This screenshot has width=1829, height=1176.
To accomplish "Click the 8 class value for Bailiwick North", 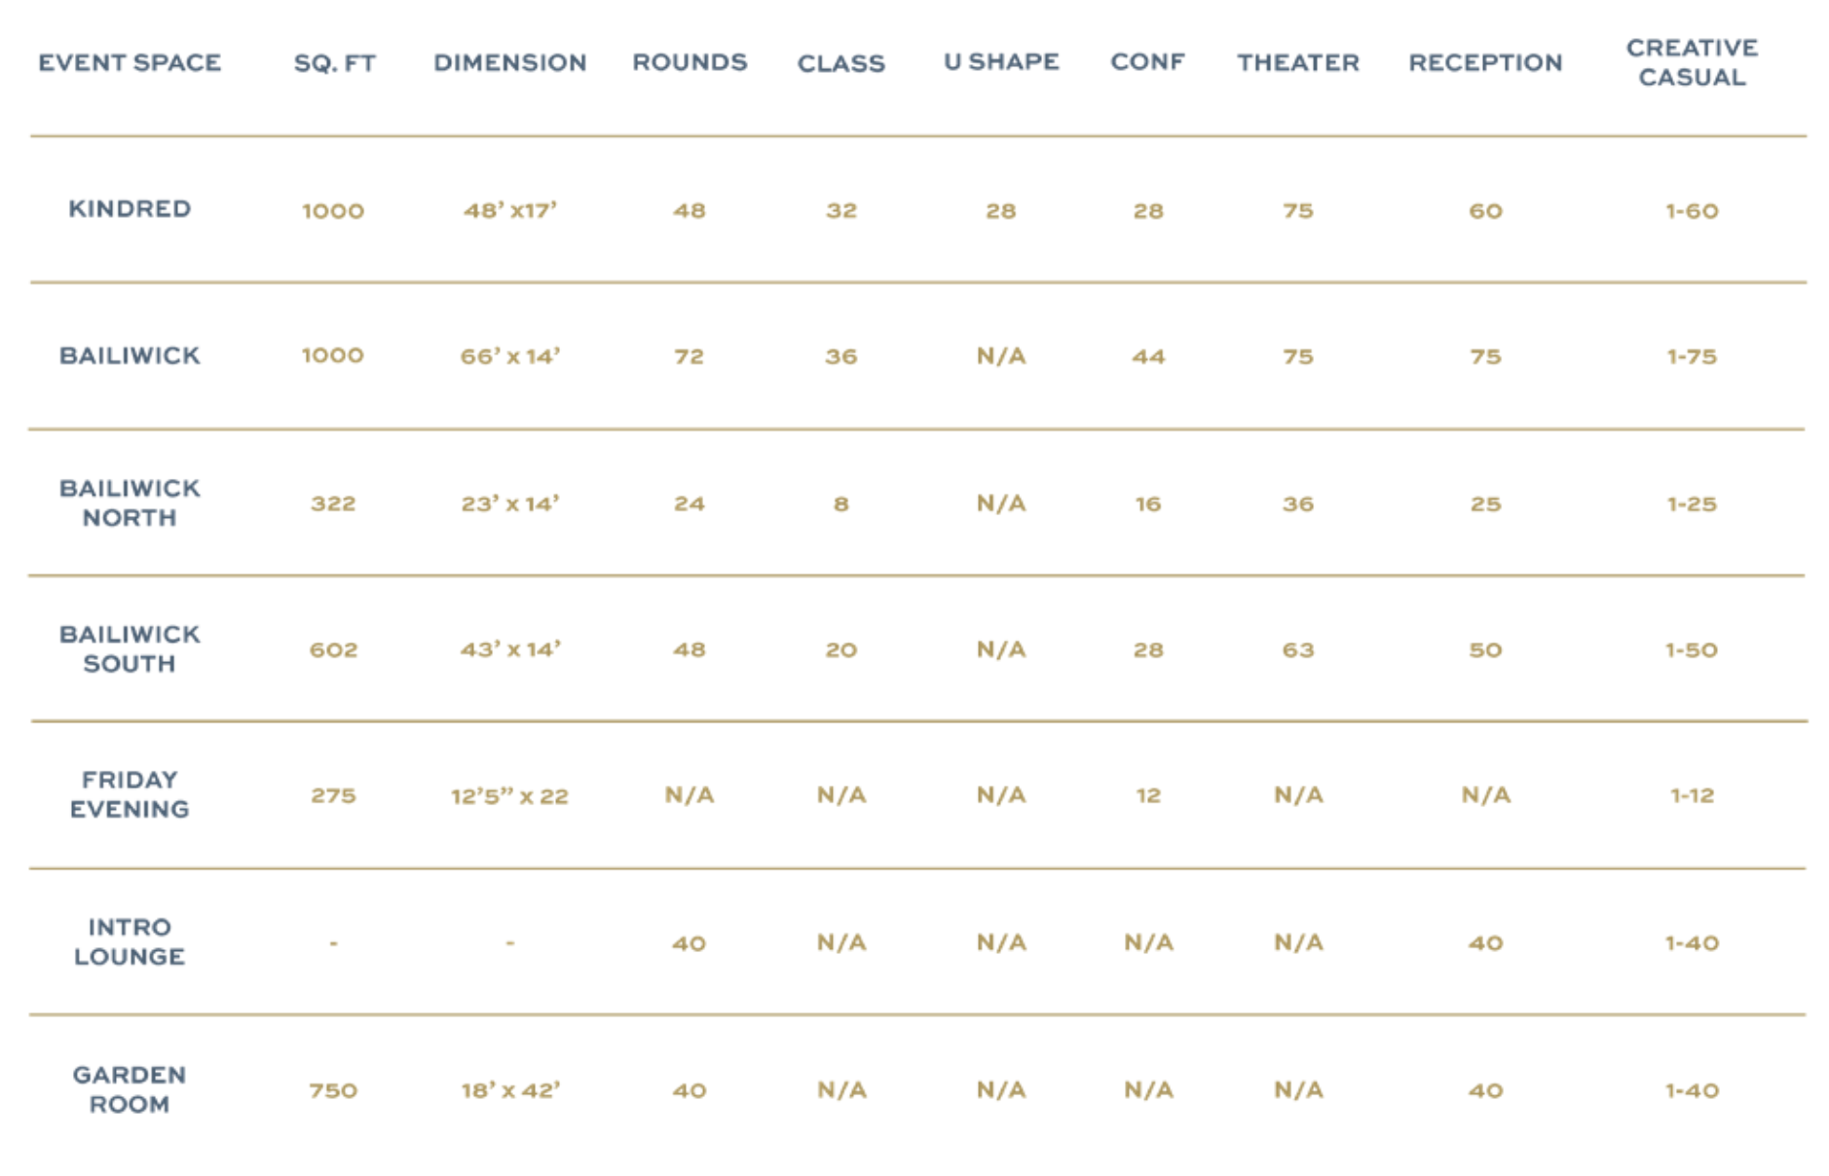I will coord(841,504).
